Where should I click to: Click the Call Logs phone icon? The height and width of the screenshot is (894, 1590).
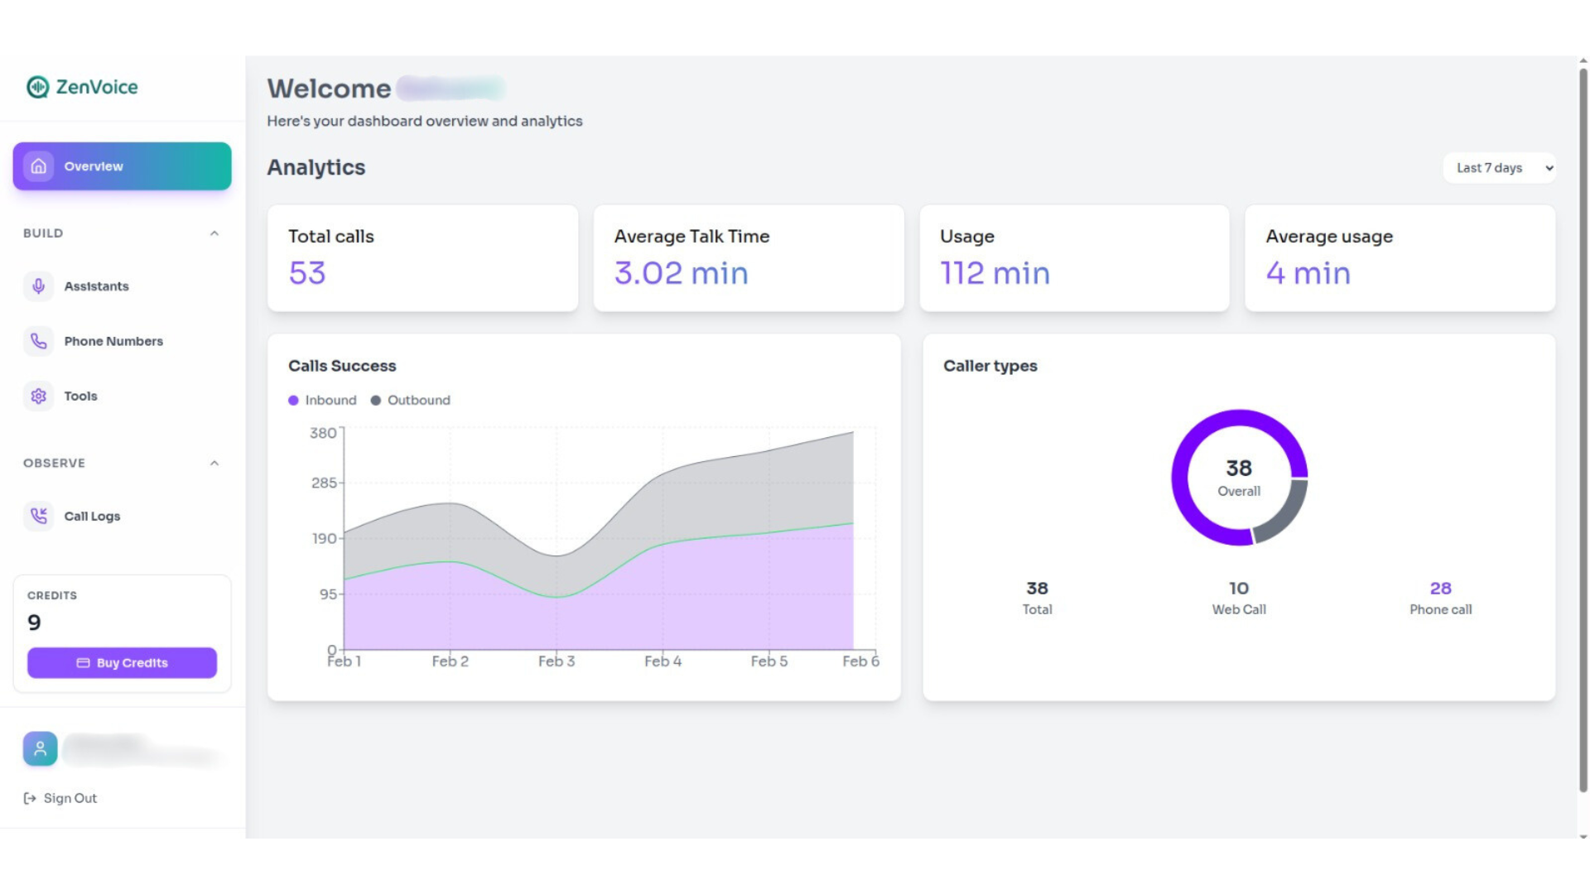coord(39,516)
